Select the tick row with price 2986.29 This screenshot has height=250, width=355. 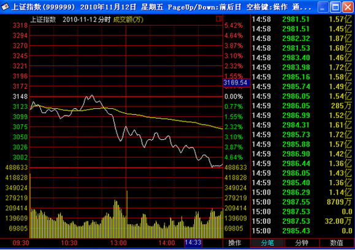tap(302, 193)
